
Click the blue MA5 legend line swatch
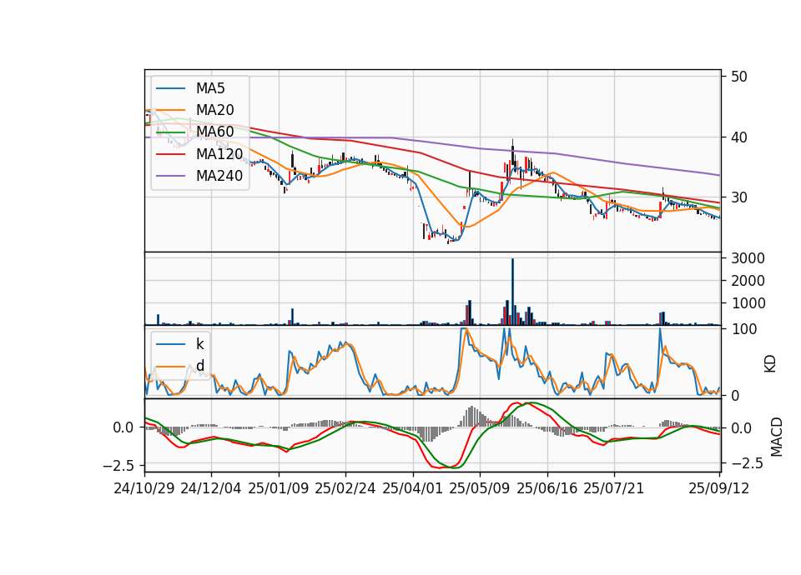(x=171, y=88)
